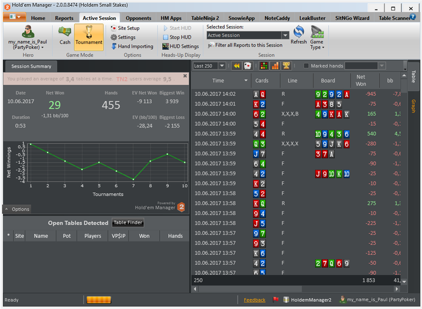Click the Table Finder button
This screenshot has width=422, height=309.
128,222
